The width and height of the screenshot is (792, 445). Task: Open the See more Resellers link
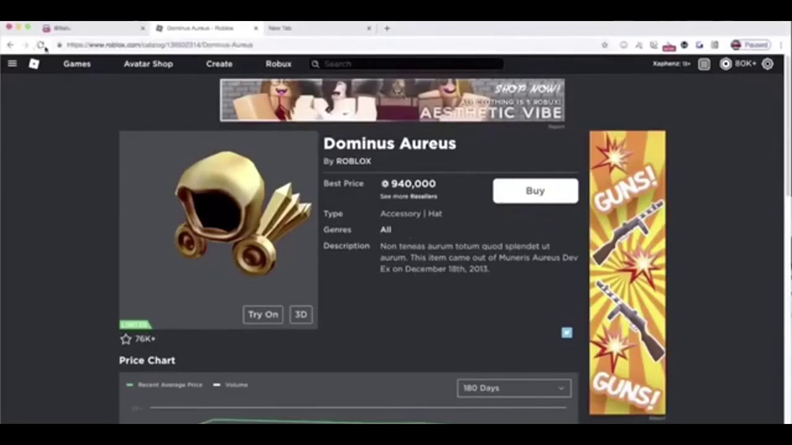click(x=408, y=197)
